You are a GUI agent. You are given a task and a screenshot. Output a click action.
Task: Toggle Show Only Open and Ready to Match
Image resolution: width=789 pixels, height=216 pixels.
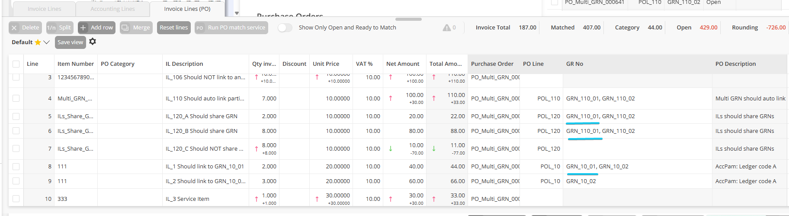coord(285,28)
